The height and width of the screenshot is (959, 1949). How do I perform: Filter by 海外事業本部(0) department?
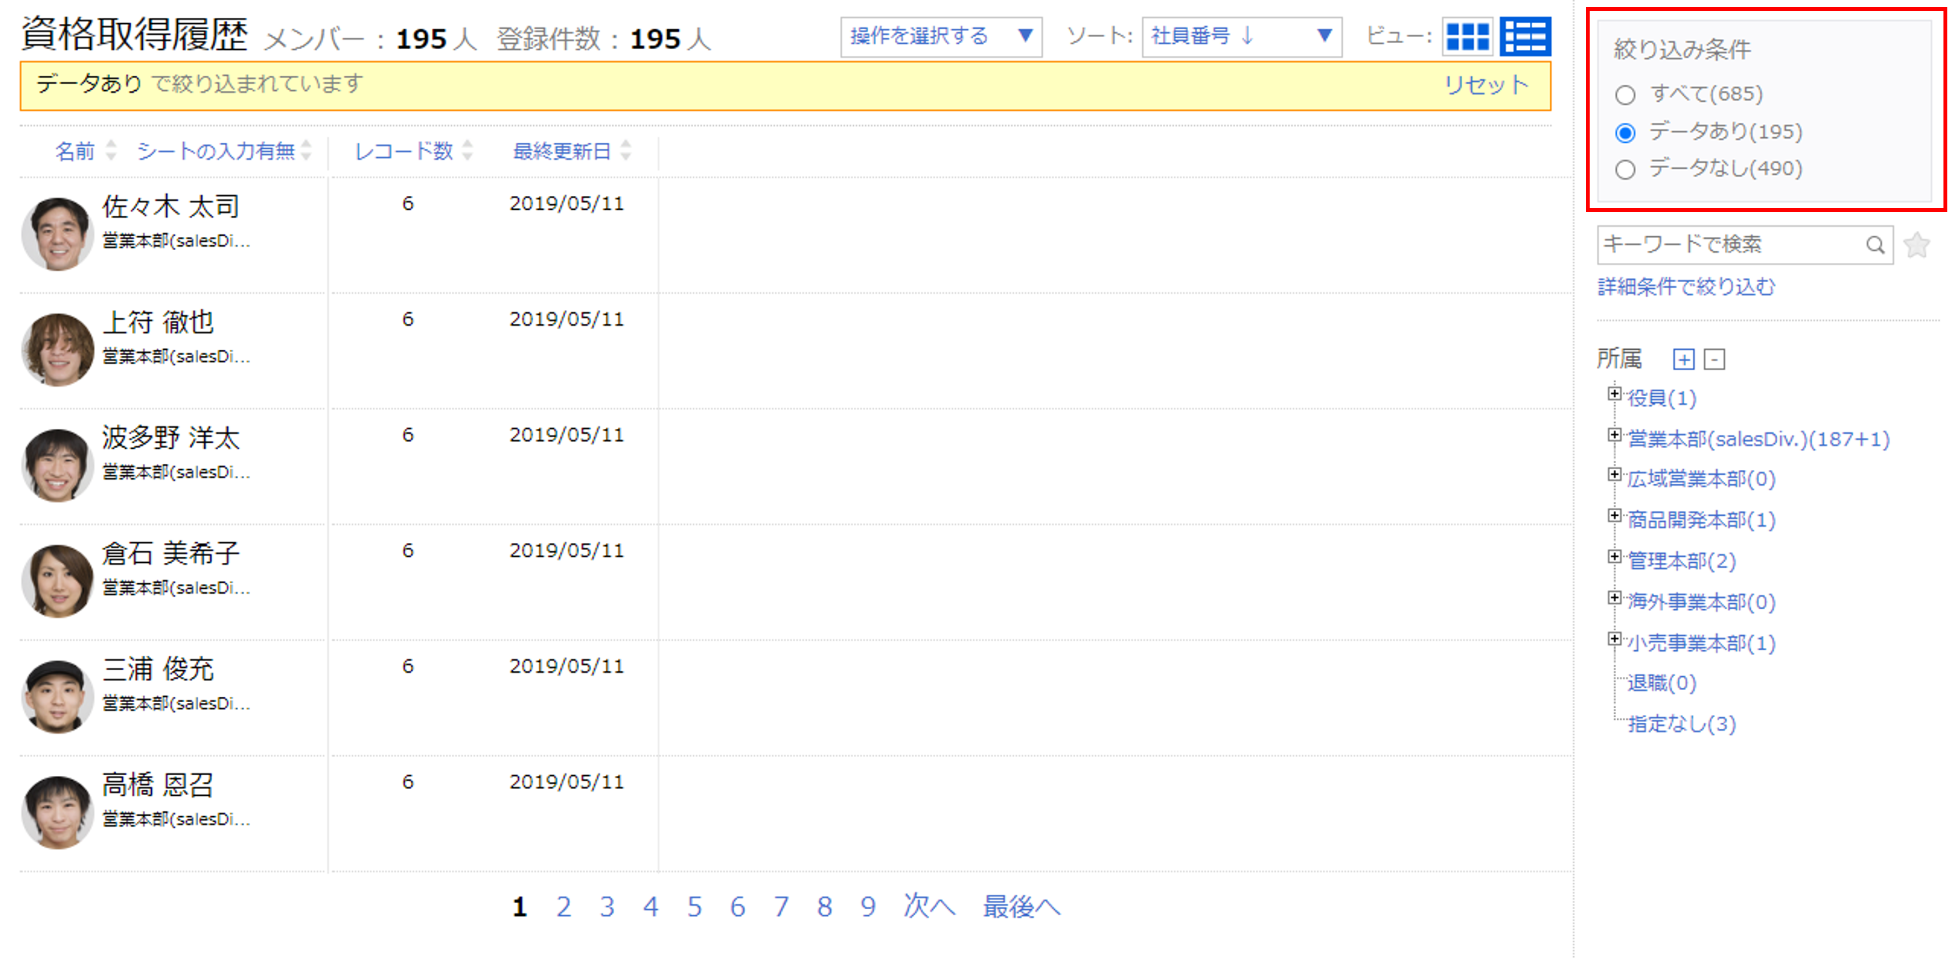1701,602
